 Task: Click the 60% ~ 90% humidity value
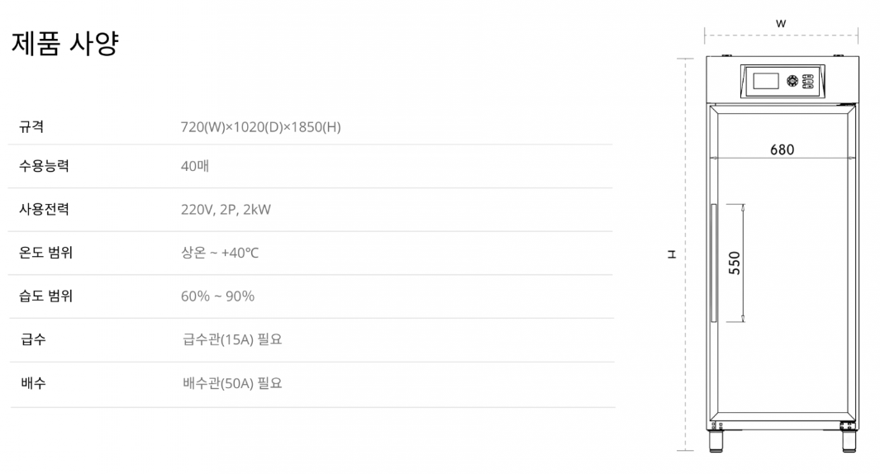[x=217, y=296]
